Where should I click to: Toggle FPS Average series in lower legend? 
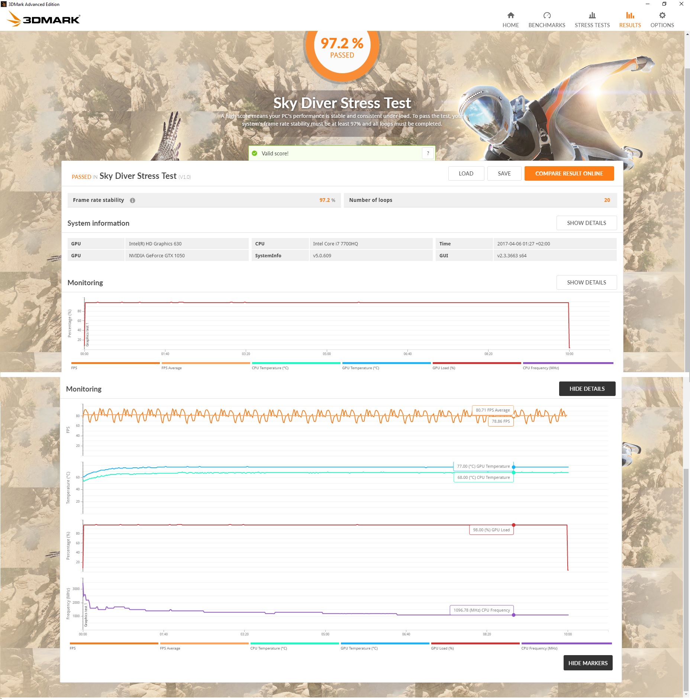pyautogui.click(x=204, y=646)
